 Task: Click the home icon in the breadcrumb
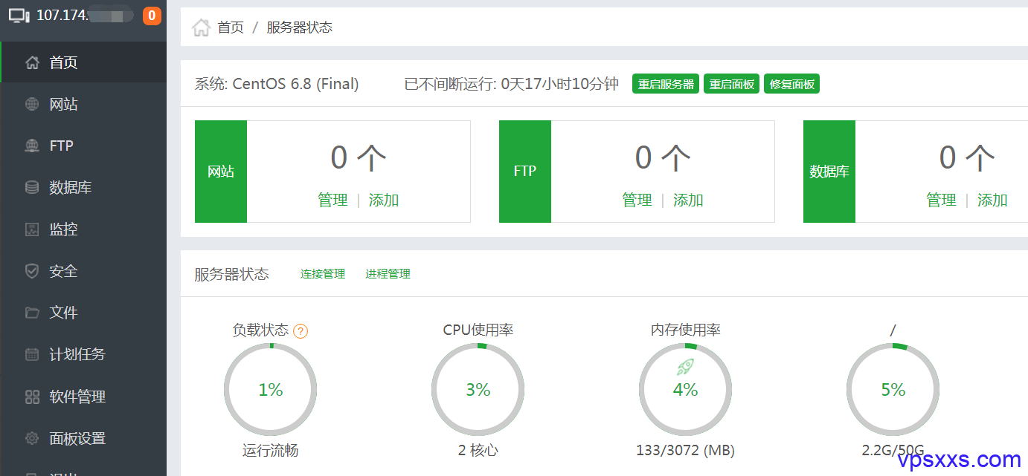[201, 27]
